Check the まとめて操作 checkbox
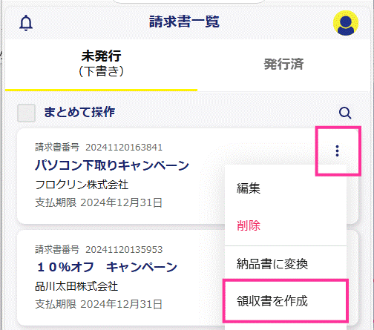The height and width of the screenshot is (330, 374). [26, 113]
